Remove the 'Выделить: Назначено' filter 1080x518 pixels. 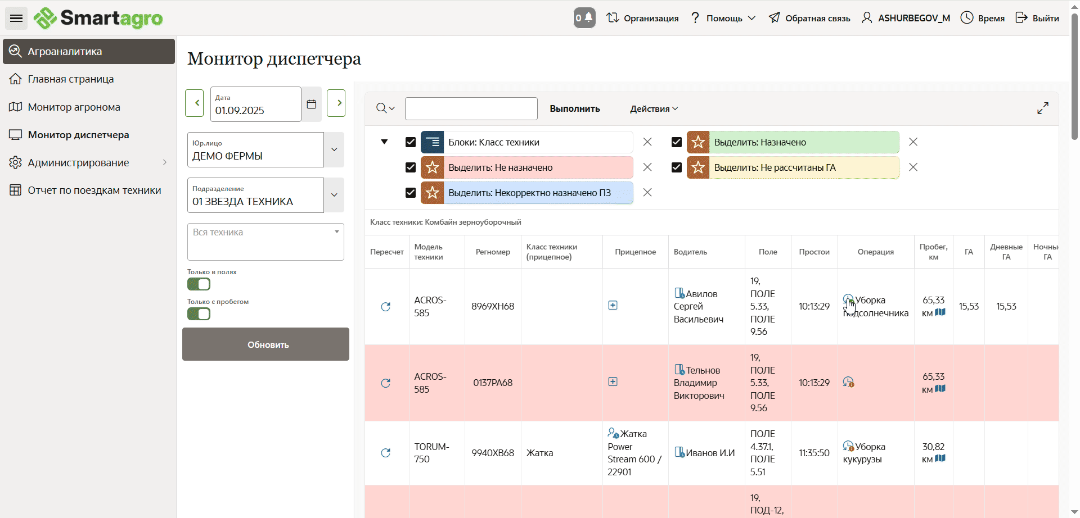coord(913,142)
